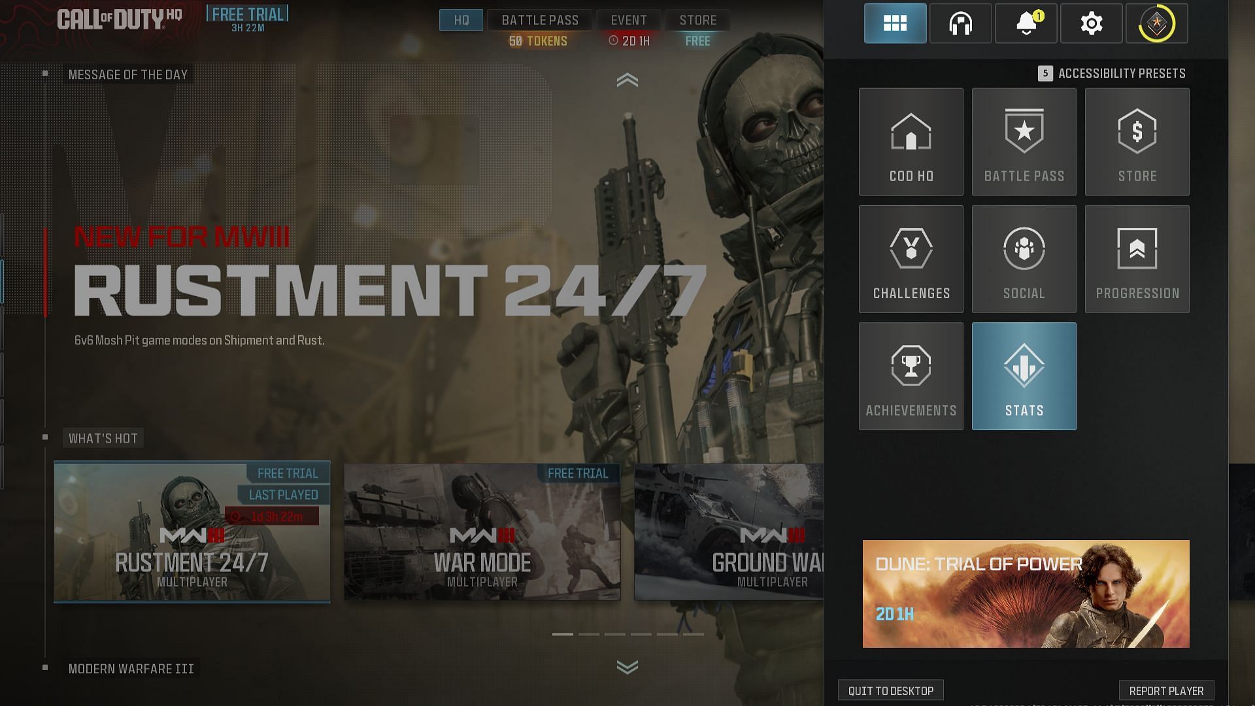
Task: Collapse the What's Hot carousel
Action: [x=46, y=438]
